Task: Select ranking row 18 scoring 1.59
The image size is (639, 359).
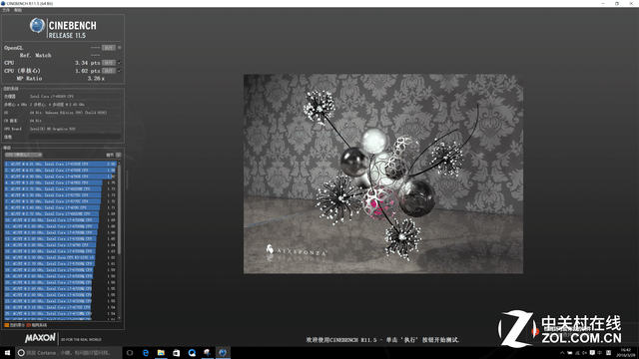Action: click(x=60, y=270)
